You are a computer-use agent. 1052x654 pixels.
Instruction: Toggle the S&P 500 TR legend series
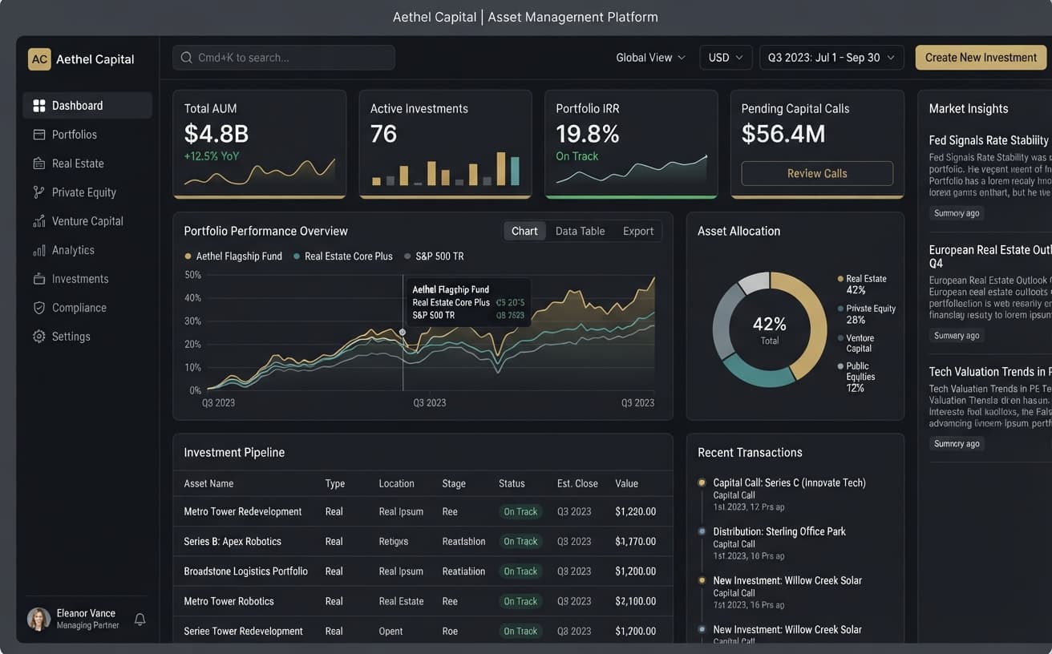click(434, 256)
